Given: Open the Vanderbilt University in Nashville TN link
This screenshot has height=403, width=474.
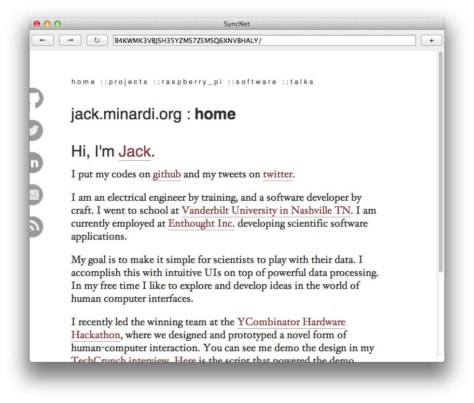Looking at the screenshot, I should pyautogui.click(x=266, y=211).
